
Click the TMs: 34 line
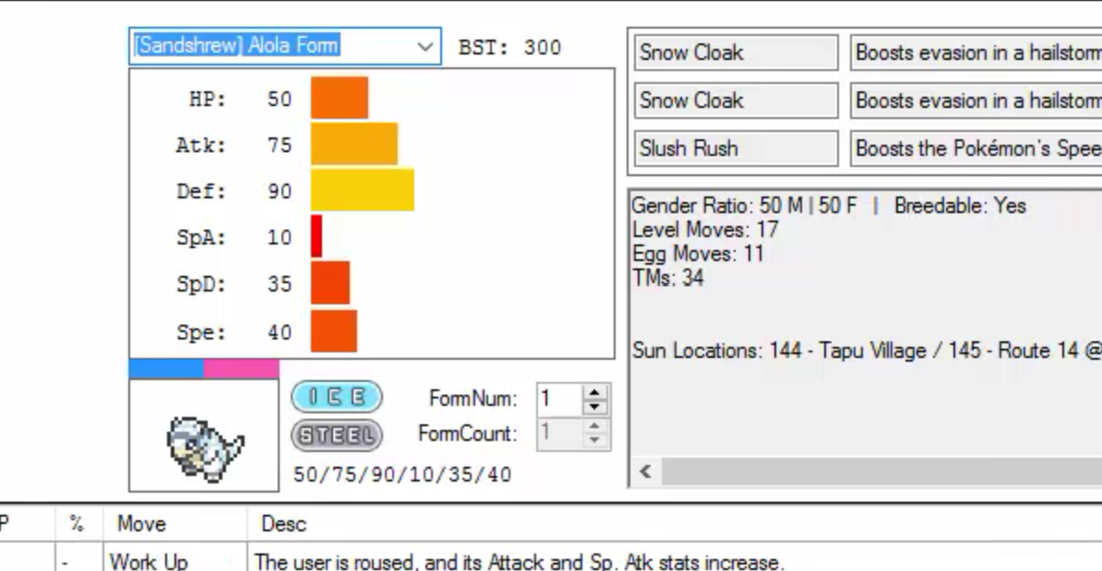[667, 278]
